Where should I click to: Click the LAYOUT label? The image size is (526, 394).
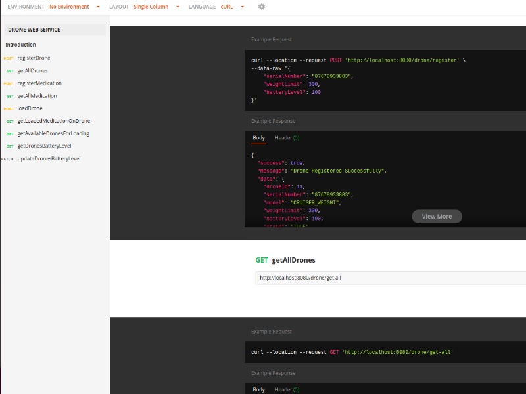pyautogui.click(x=119, y=7)
